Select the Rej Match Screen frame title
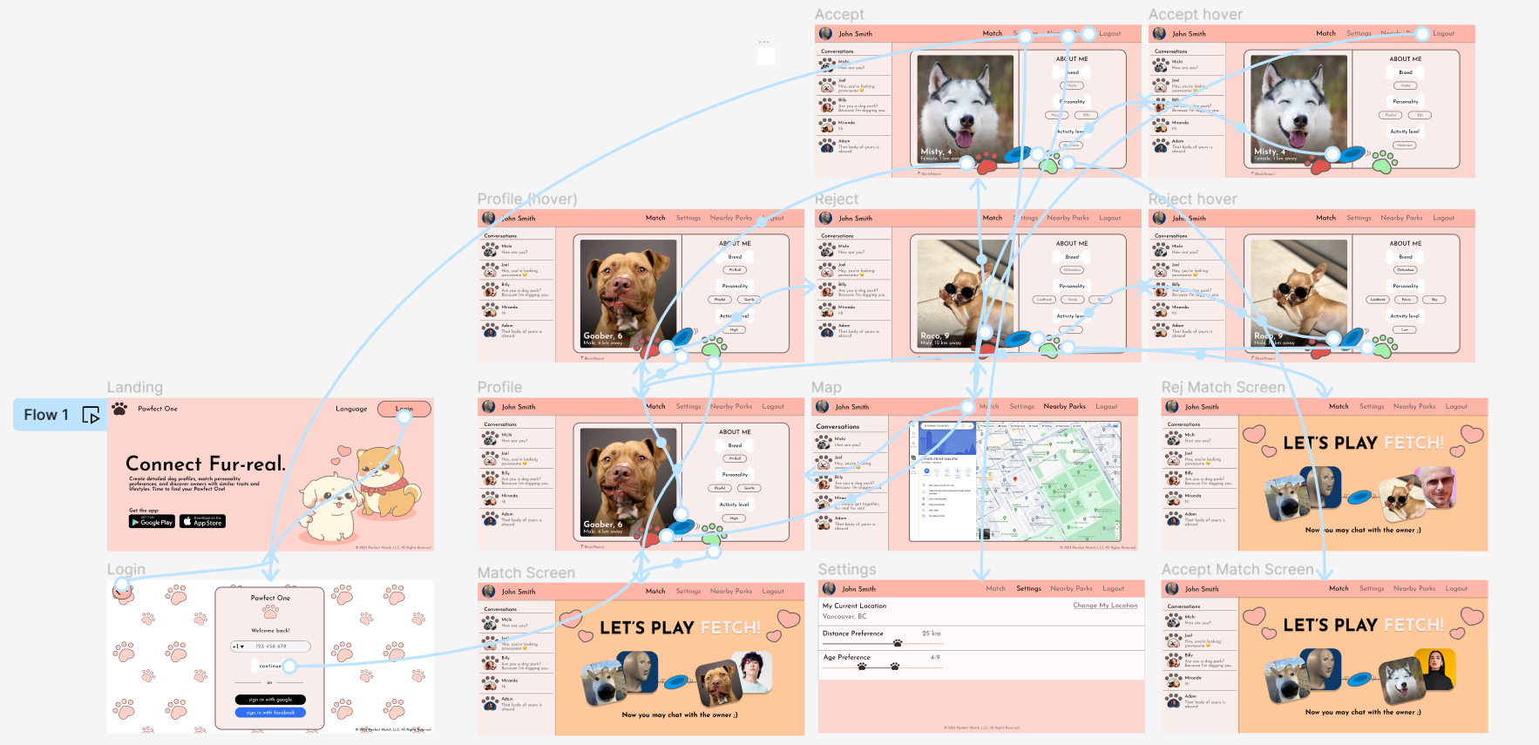This screenshot has height=745, width=1539. coord(1223,387)
